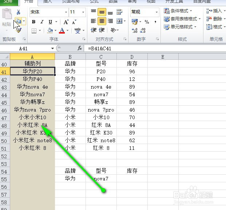Open 单元格样式 cell styles menu

[180, 27]
